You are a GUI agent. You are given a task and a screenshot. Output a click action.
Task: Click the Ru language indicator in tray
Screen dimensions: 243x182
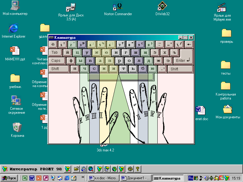pyautogui.click(x=191, y=178)
